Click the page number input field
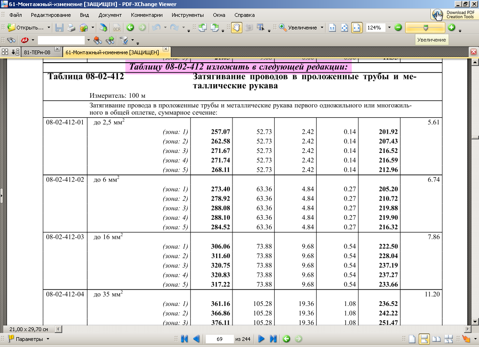 pos(219,339)
